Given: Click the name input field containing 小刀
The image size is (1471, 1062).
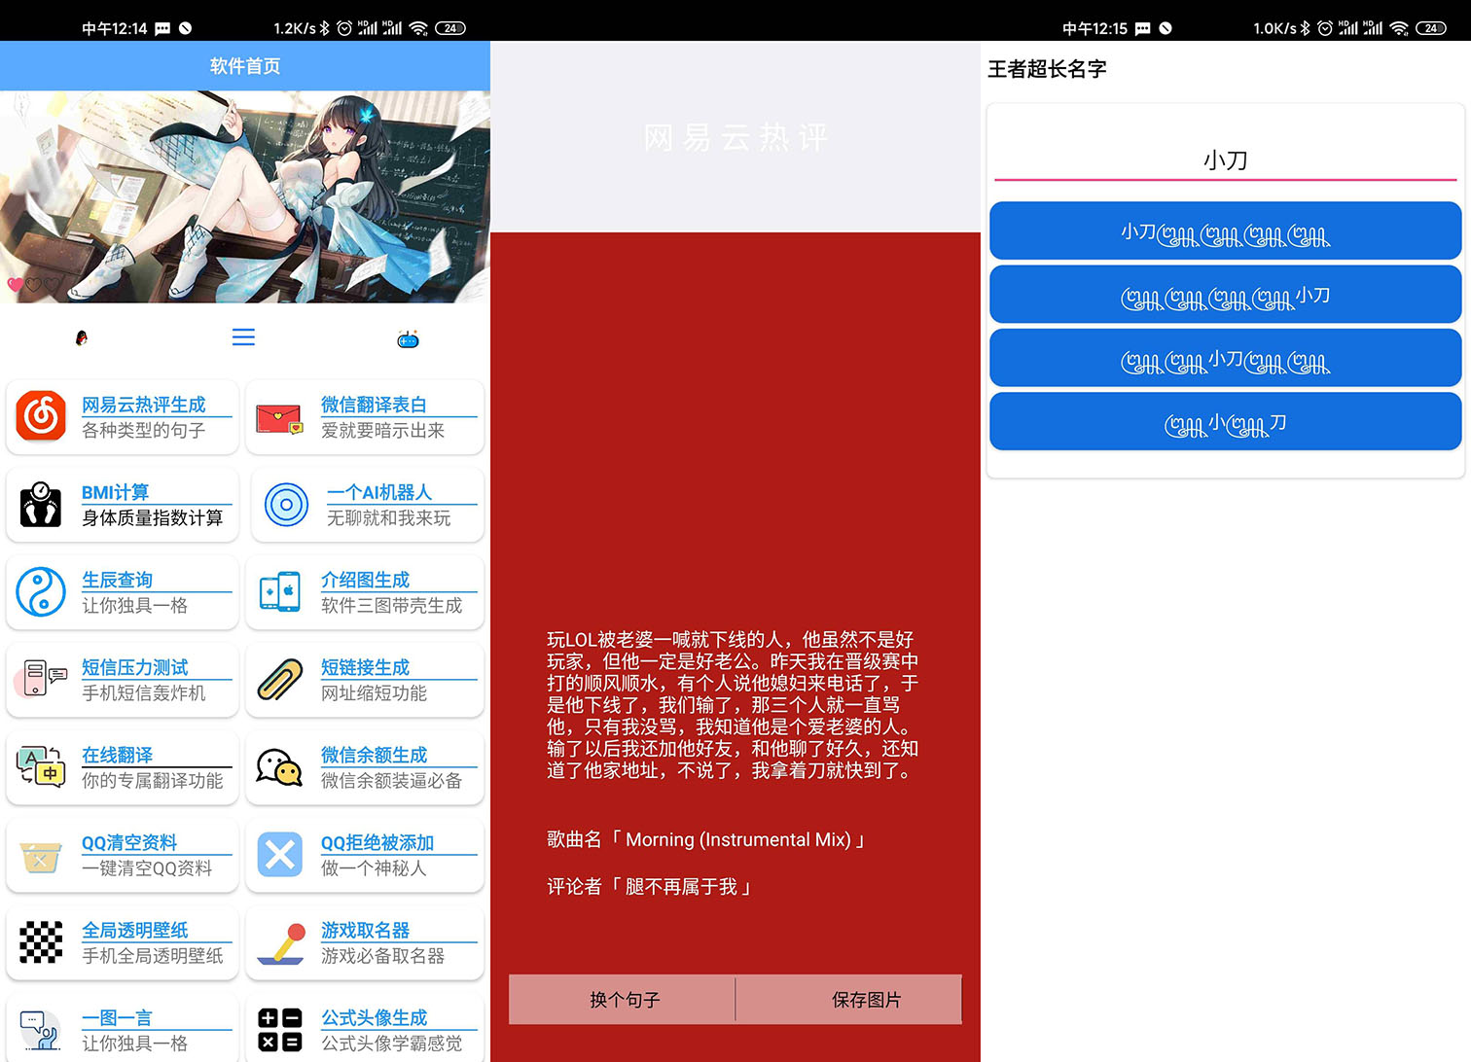Looking at the screenshot, I should pos(1225,160).
